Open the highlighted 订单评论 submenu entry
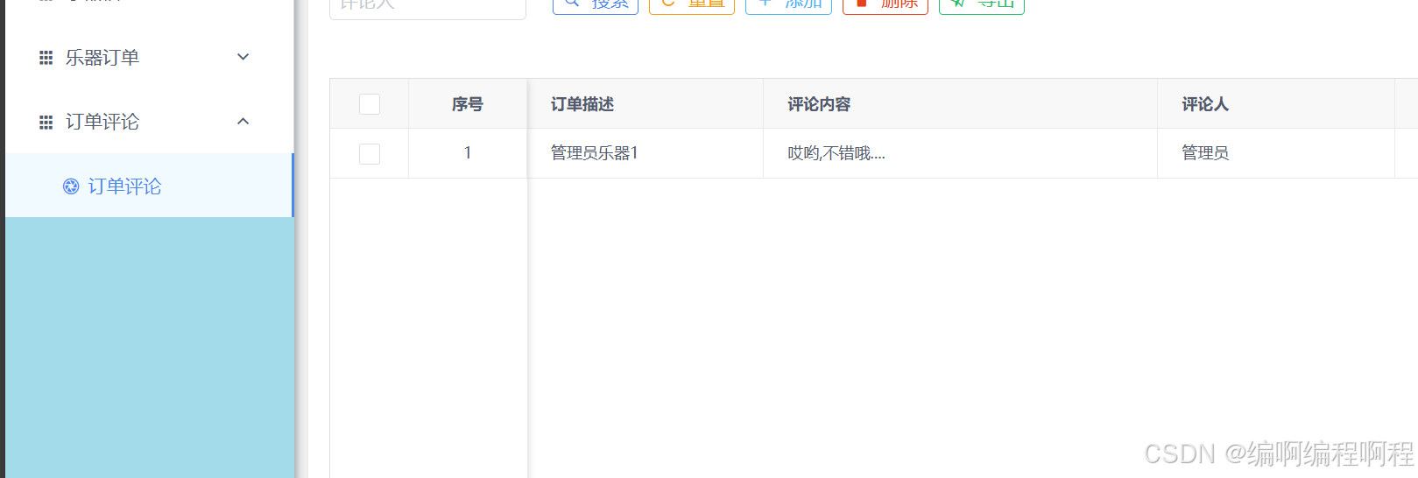 149,186
